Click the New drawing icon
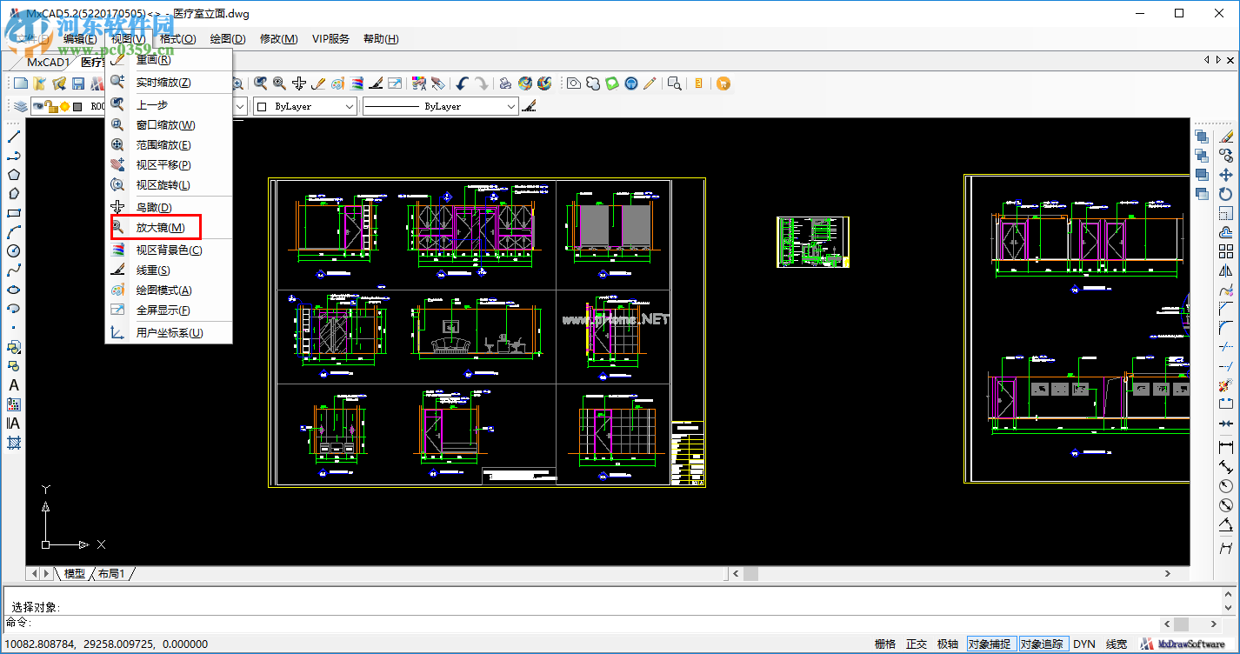 coord(21,83)
